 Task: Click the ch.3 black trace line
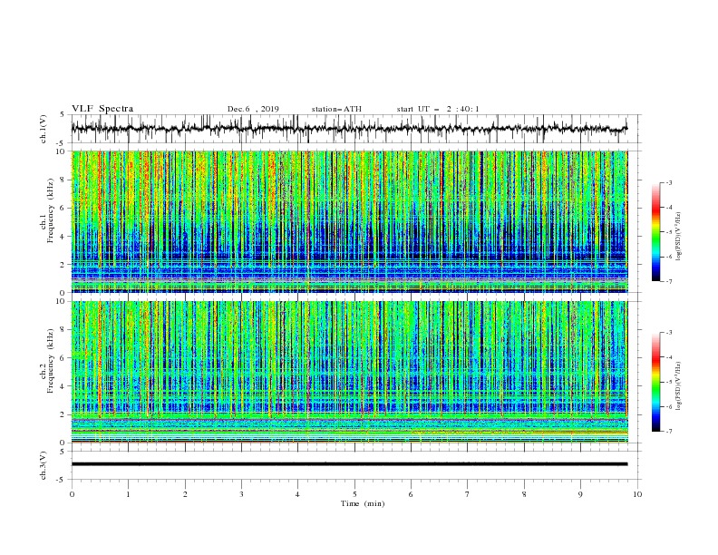(349, 464)
